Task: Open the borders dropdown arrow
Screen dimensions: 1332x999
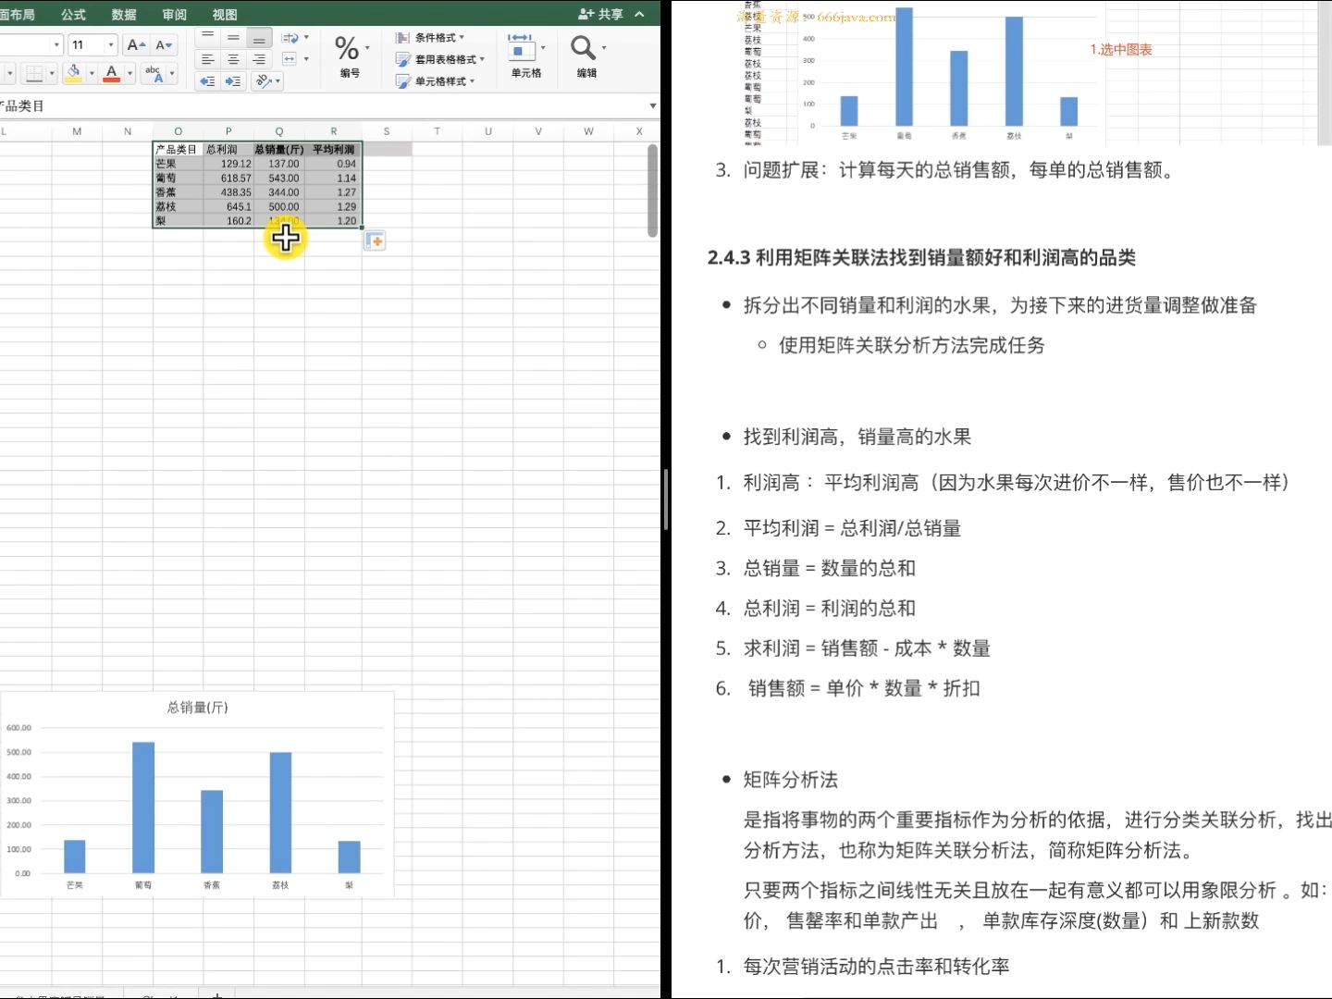Action: (52, 73)
